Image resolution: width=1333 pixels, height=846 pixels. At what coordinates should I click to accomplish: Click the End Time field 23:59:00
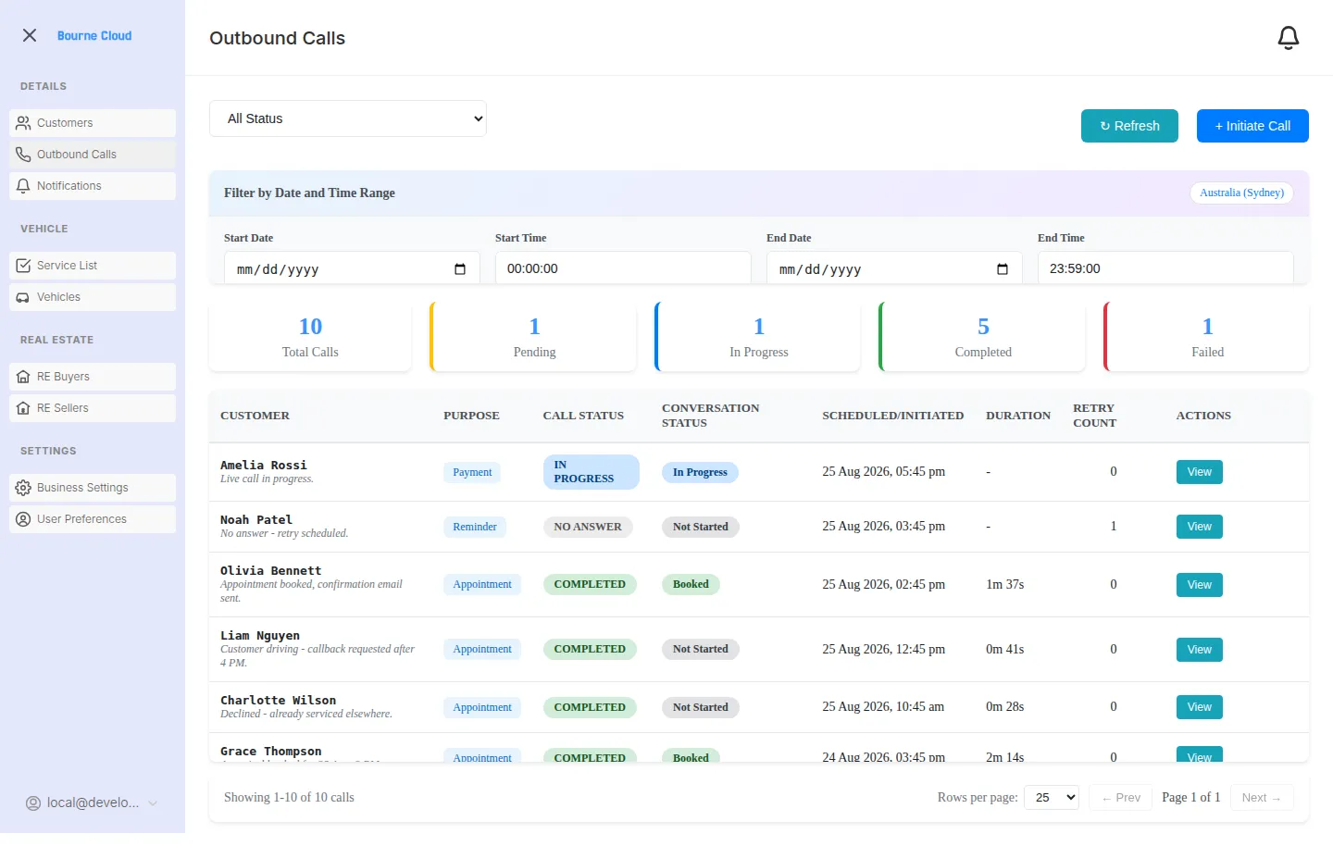[x=1165, y=268]
